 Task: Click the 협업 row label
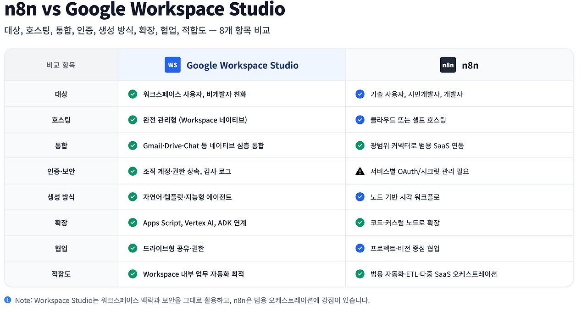pos(61,248)
